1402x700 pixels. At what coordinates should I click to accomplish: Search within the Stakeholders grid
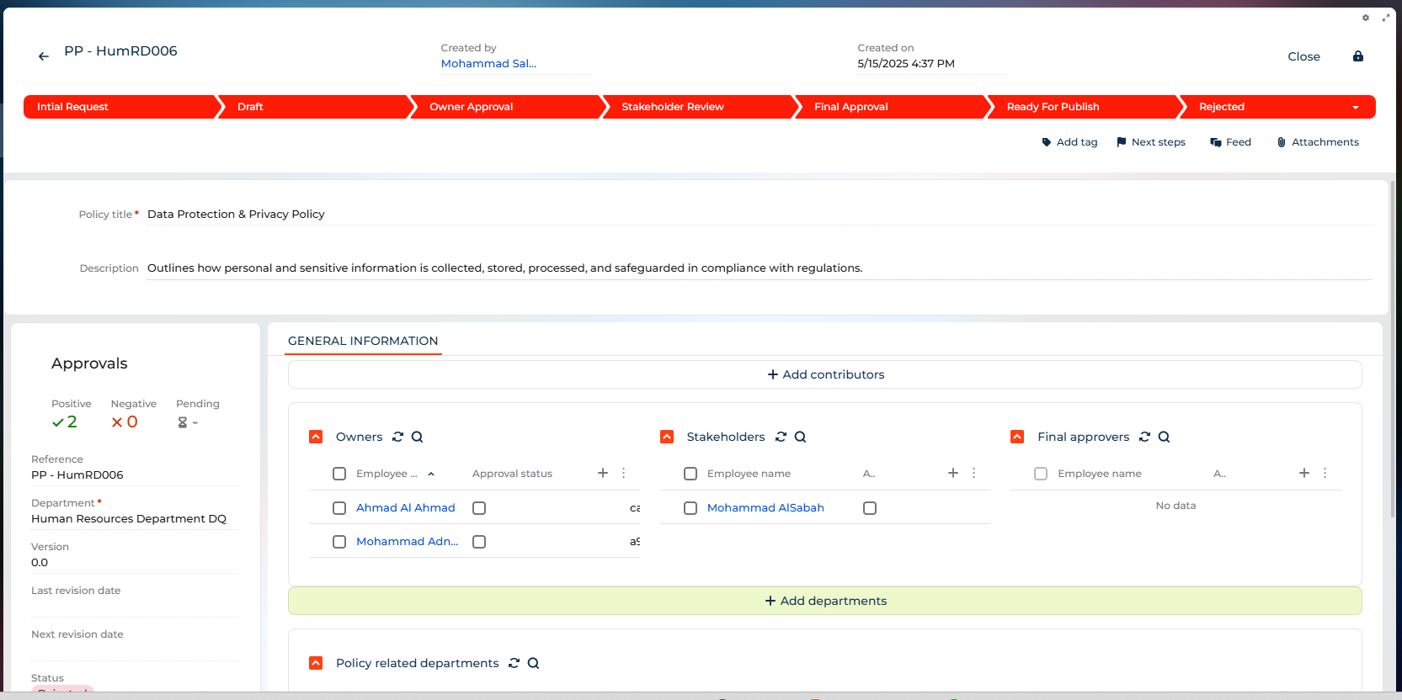tap(800, 437)
